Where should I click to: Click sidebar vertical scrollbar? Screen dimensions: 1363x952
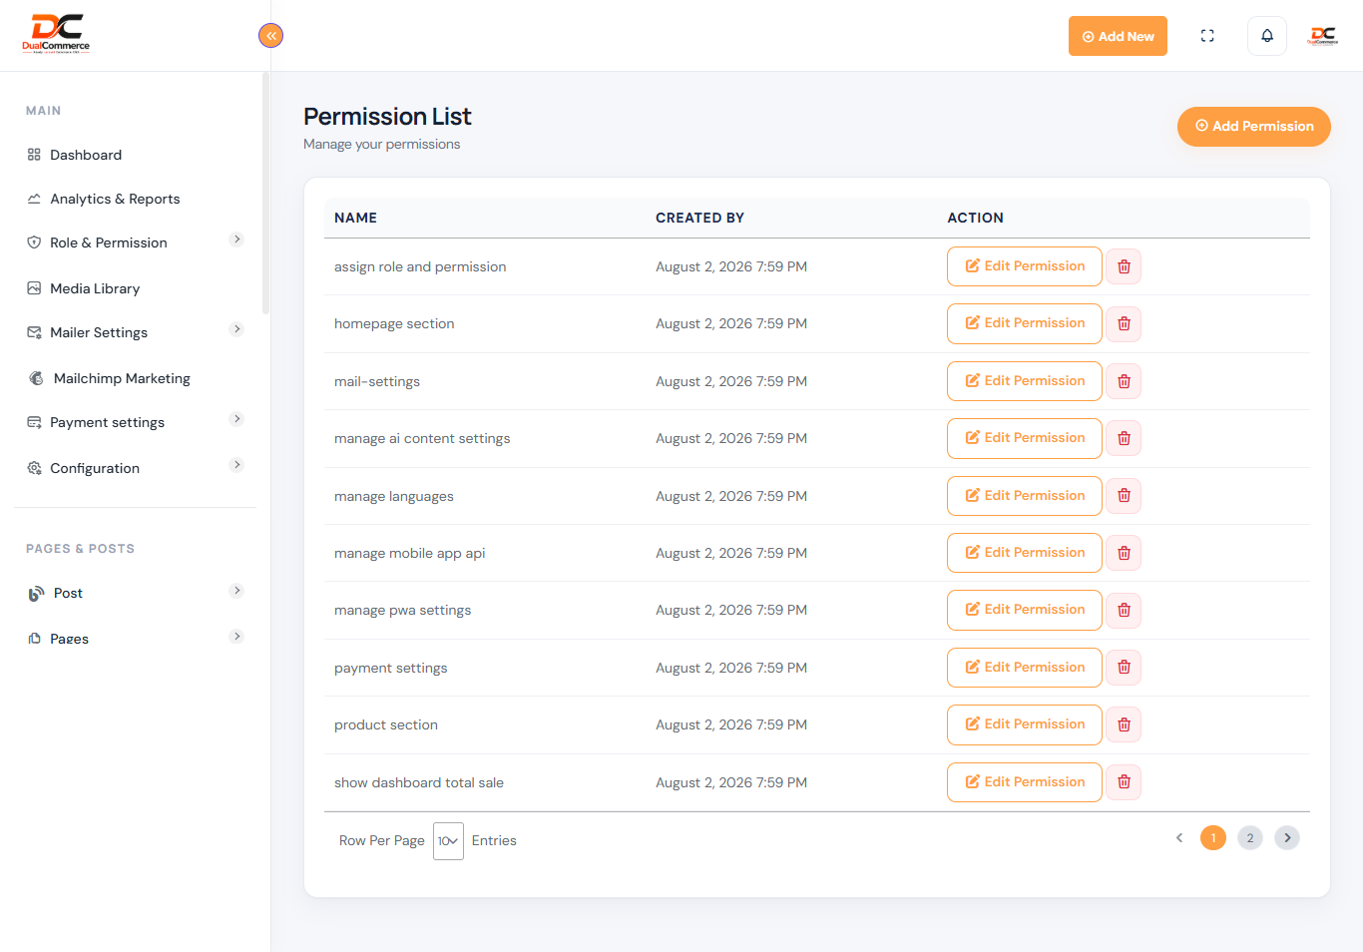point(265,194)
